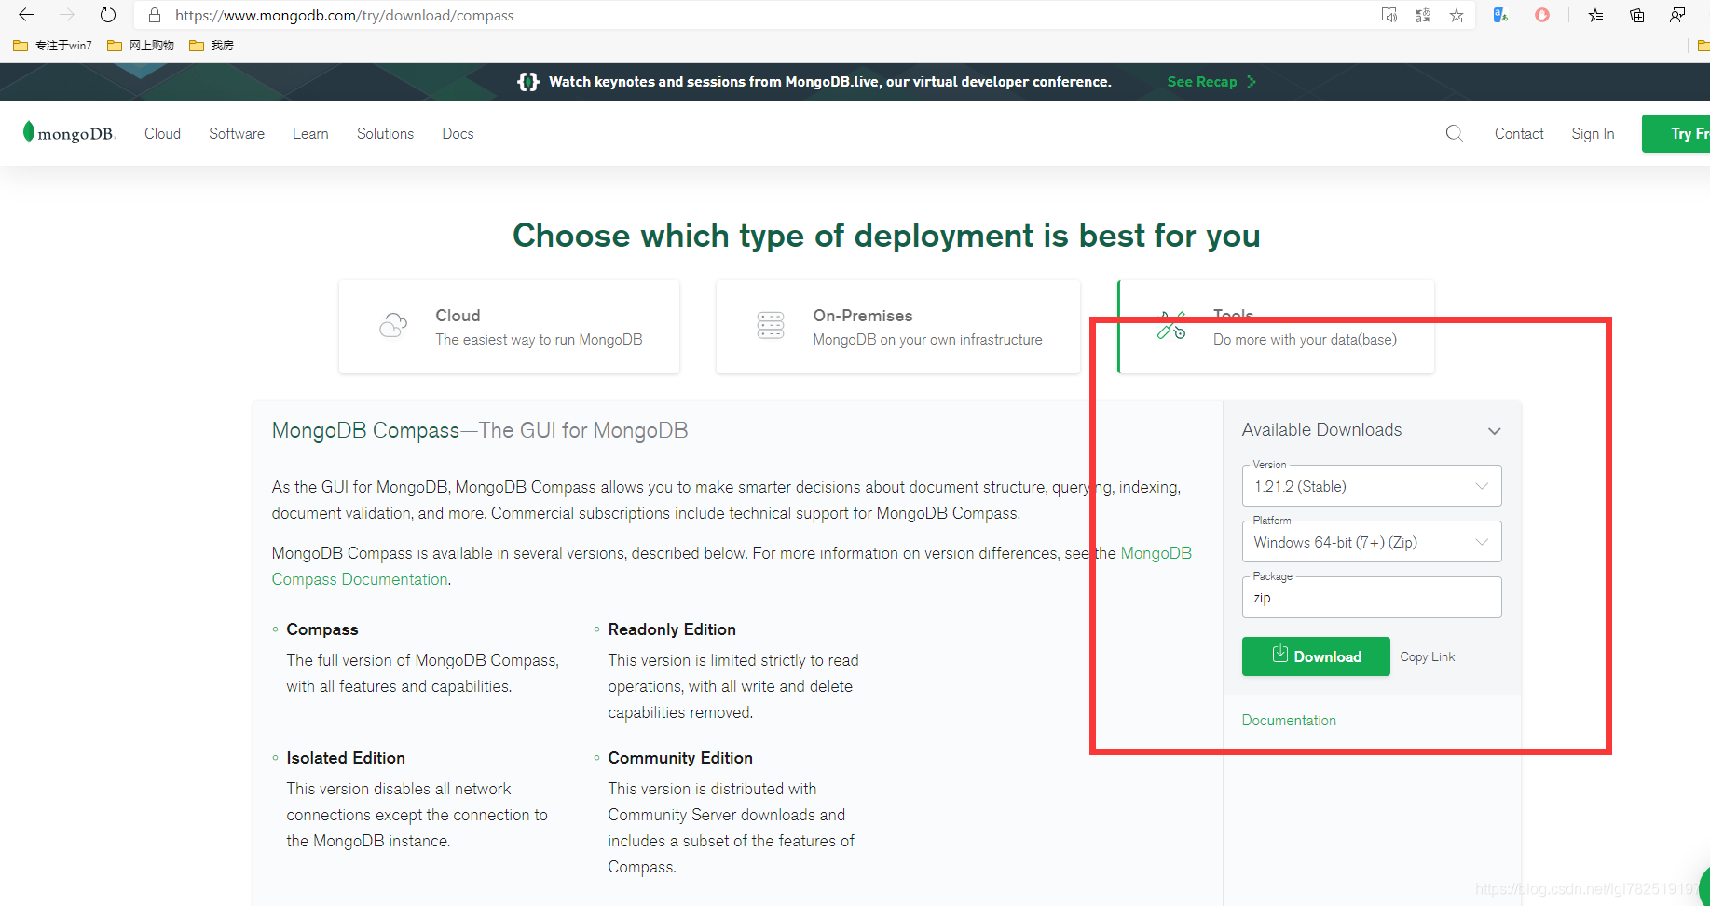Open the Learn navigation menu

click(x=310, y=133)
